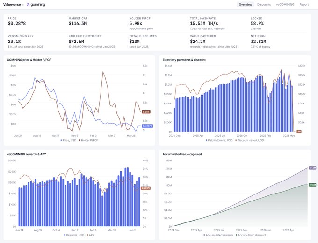The width and height of the screenshot is (318, 243).
Task: Click the 5.98x chart end label
Action: click(x=146, y=112)
